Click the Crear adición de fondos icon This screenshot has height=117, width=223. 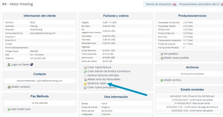coord(85,72)
